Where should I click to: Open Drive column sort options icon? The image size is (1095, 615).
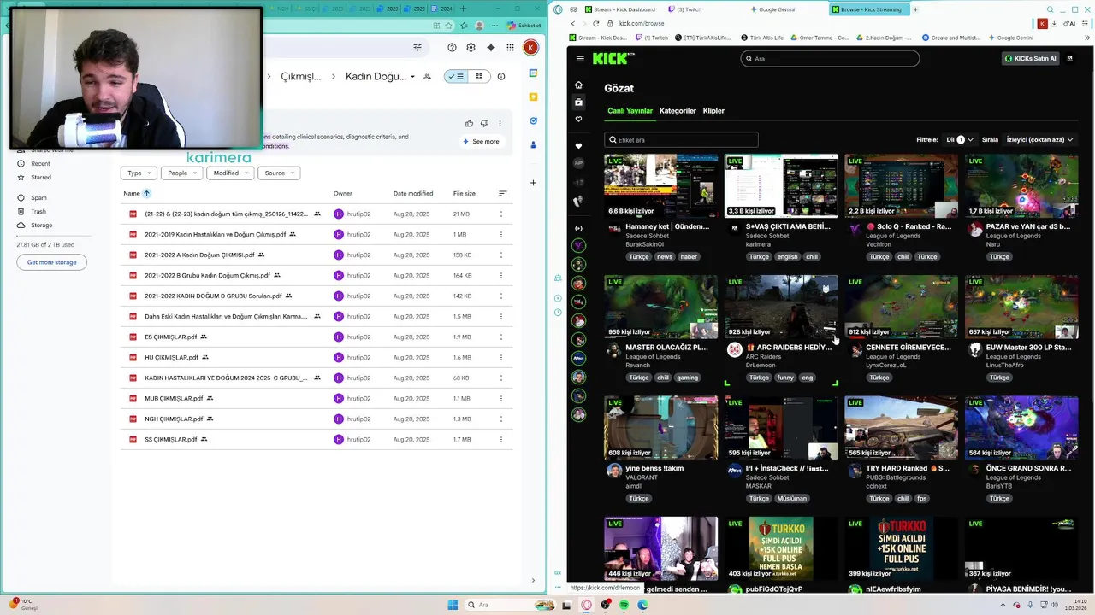click(x=502, y=193)
